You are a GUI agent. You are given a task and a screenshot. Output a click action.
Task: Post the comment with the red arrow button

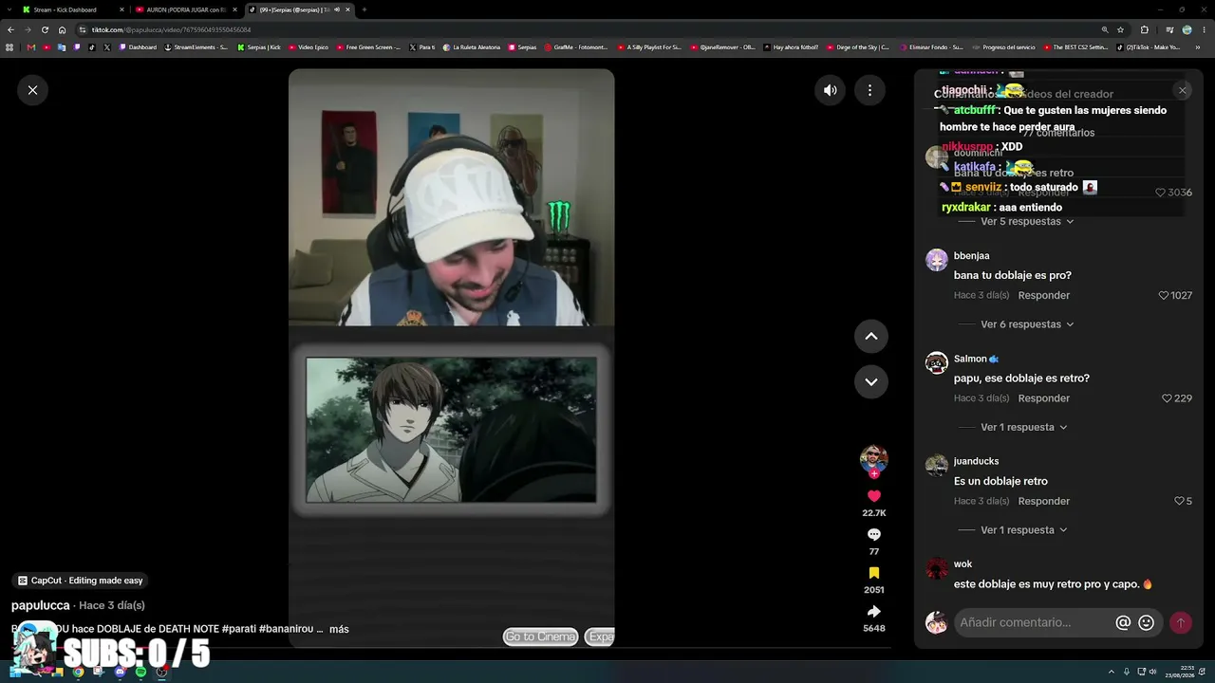pos(1180,622)
